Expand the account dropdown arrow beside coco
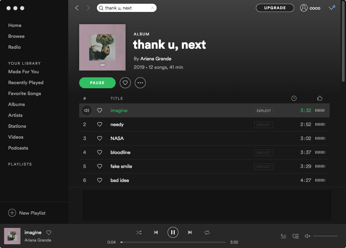The width and height of the screenshot is (346, 248). pyautogui.click(x=331, y=8)
